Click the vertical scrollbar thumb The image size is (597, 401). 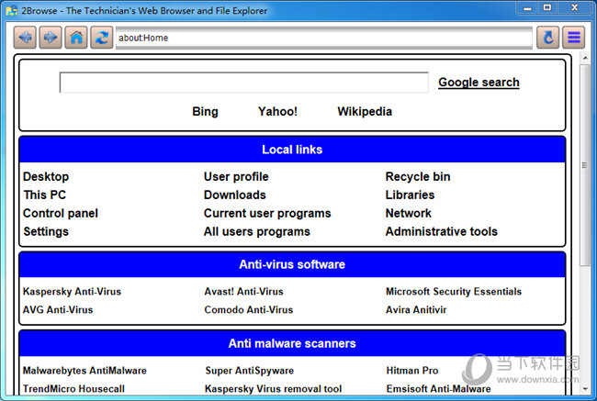(584, 165)
